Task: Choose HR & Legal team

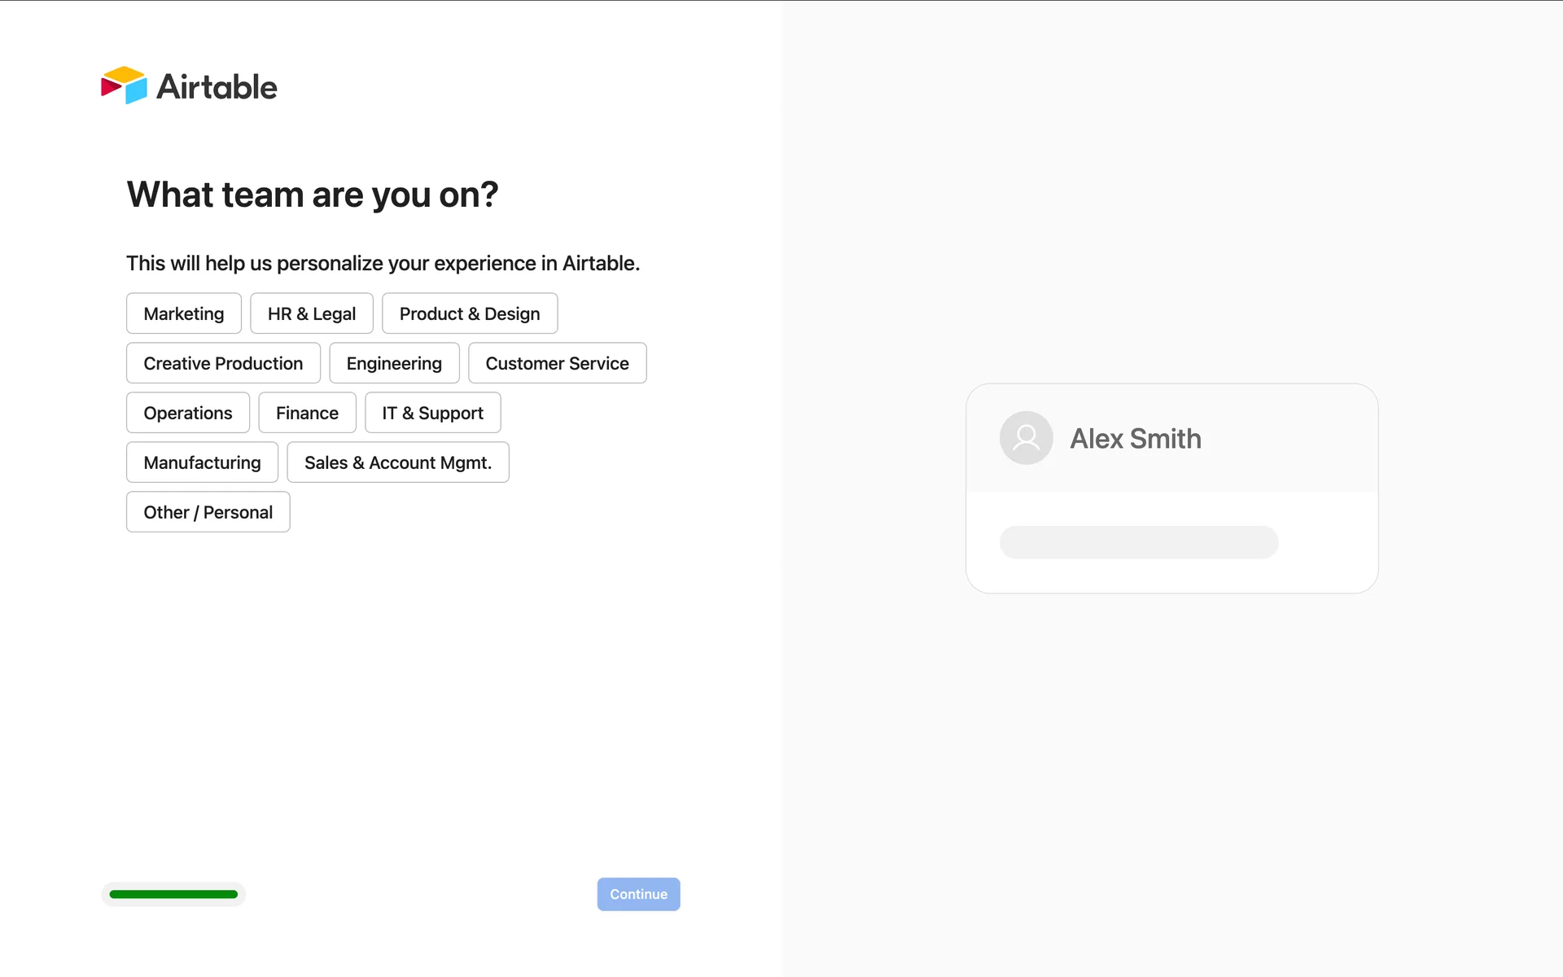Action: (312, 313)
